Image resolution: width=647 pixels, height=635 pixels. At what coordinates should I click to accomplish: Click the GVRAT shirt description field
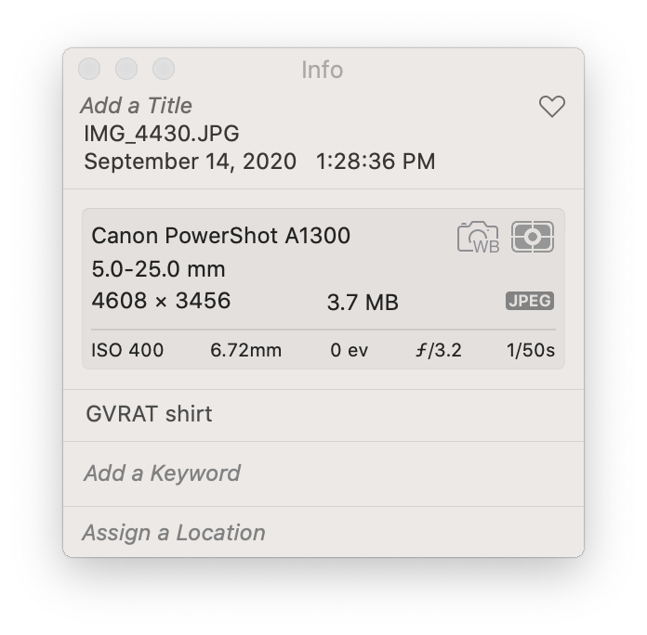(x=149, y=414)
